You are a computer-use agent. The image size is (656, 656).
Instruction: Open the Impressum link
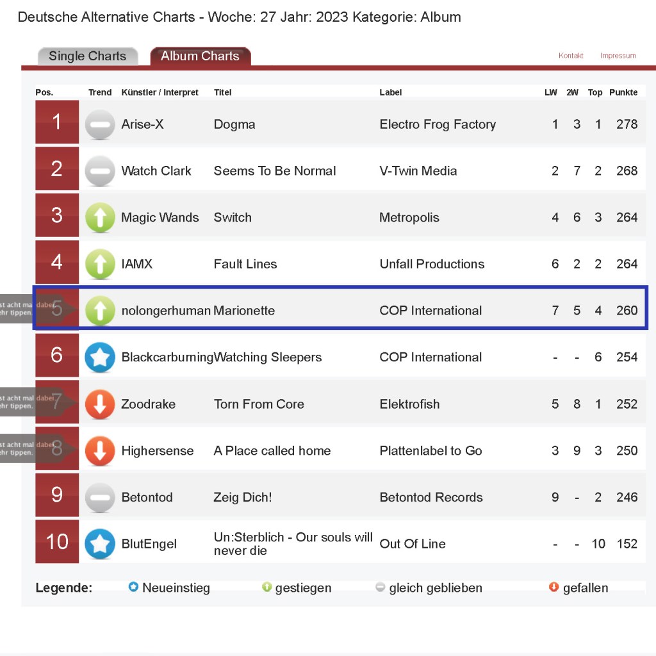click(x=618, y=56)
